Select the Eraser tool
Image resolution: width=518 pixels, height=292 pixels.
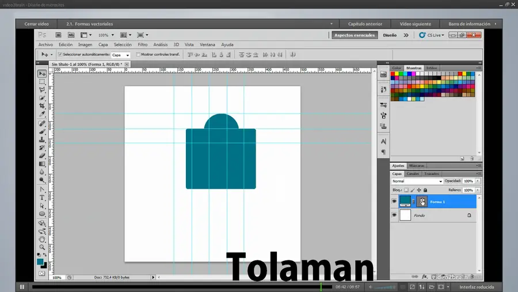point(42,156)
